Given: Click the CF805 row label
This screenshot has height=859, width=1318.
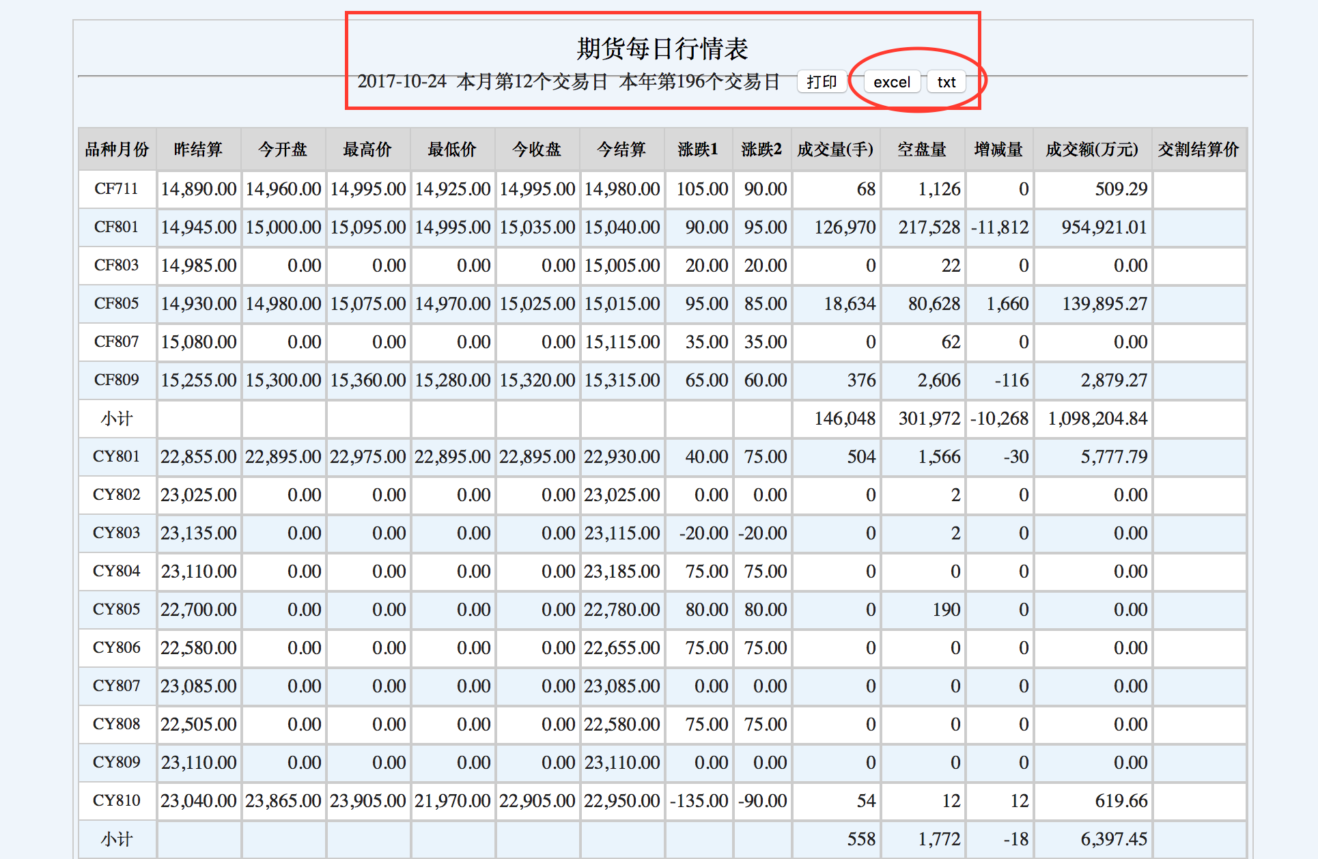Looking at the screenshot, I should [117, 303].
